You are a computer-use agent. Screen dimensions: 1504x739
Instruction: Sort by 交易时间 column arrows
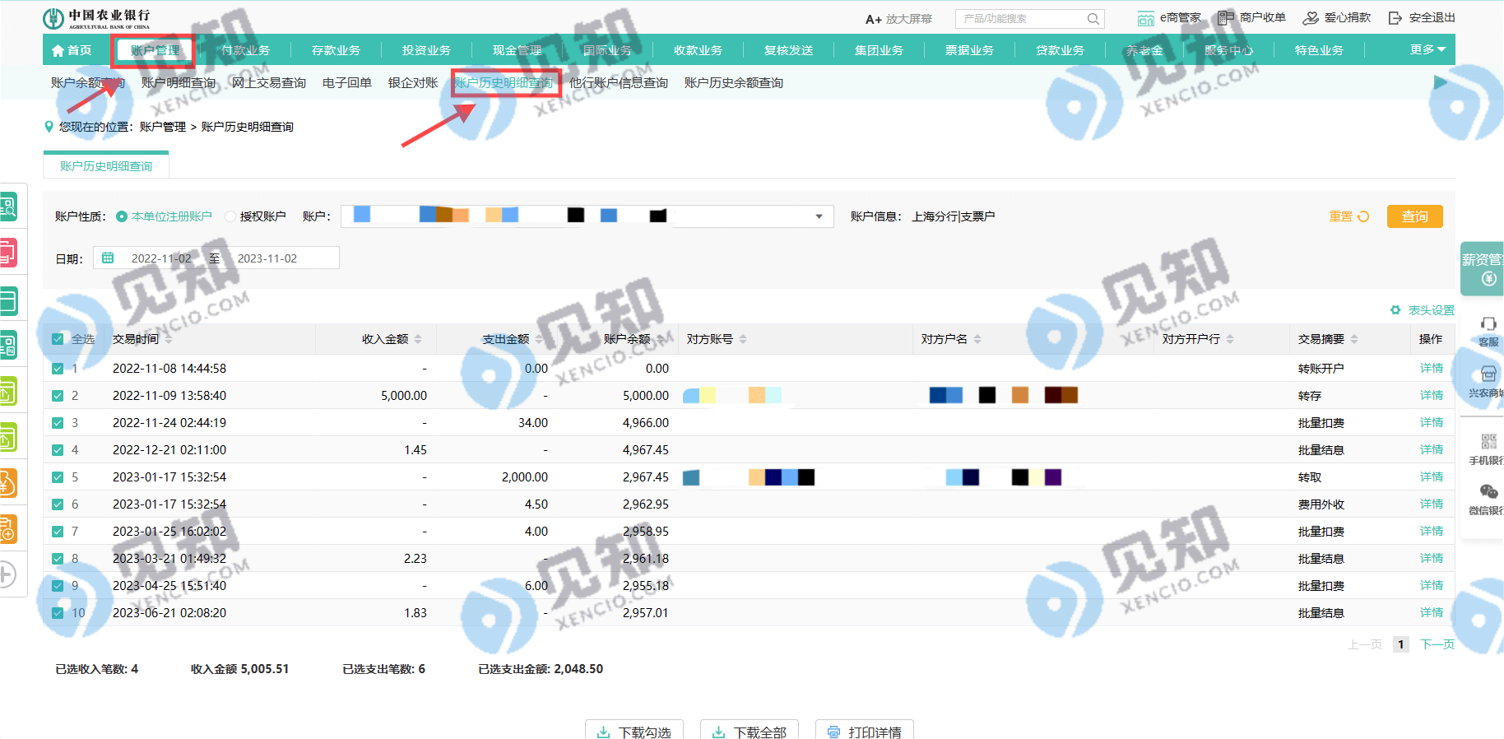click(169, 339)
